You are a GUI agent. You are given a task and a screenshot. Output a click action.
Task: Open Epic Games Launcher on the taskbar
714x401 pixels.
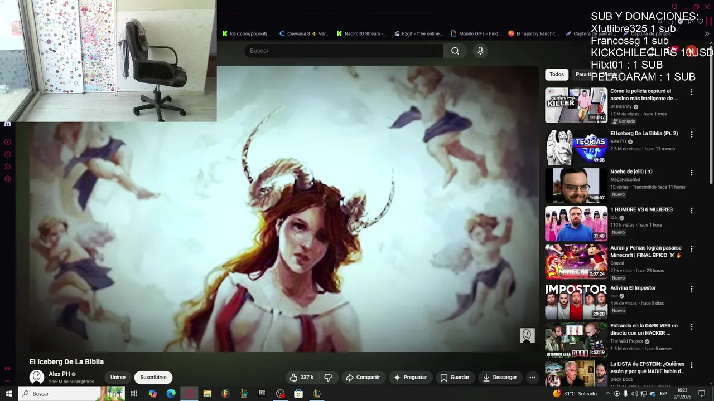pos(262,394)
